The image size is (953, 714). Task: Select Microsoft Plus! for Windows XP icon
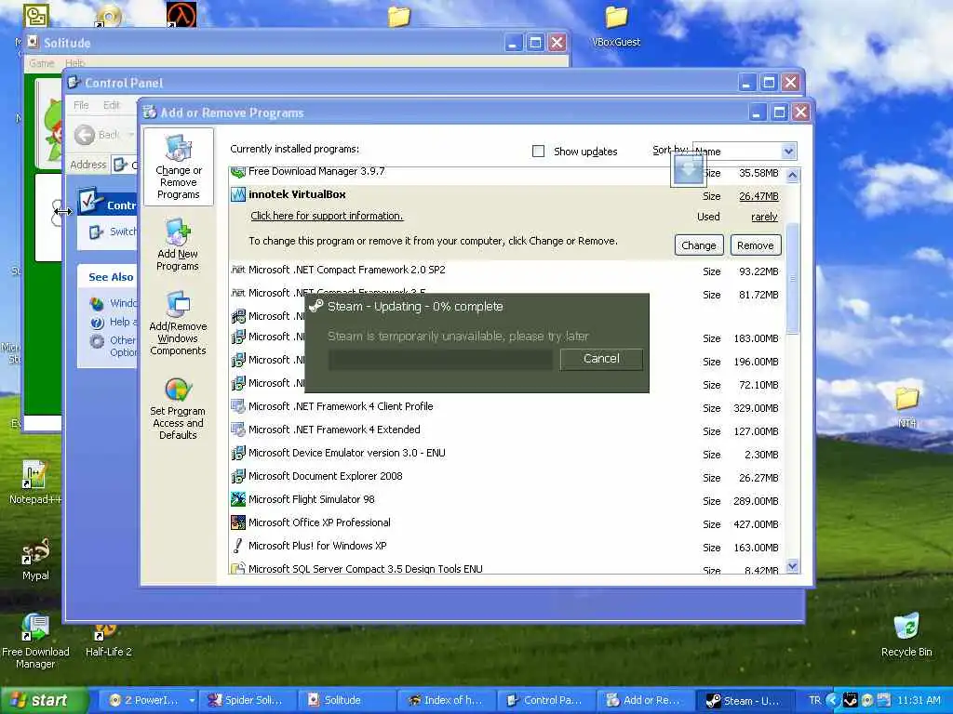tap(238, 545)
